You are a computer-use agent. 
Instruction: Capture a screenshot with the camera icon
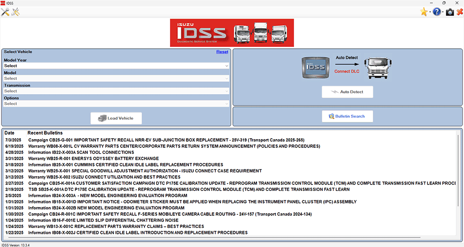[449, 12]
